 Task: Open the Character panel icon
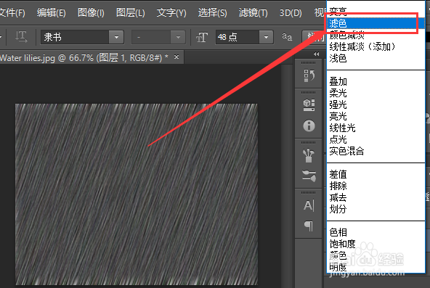(x=309, y=205)
